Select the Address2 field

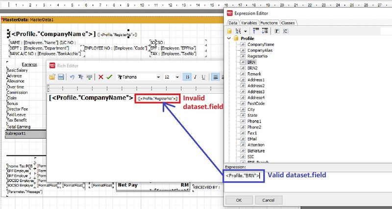(256, 85)
